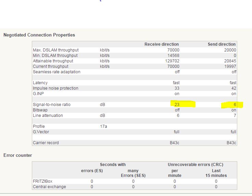Click the Error counter heading

[17, 155]
